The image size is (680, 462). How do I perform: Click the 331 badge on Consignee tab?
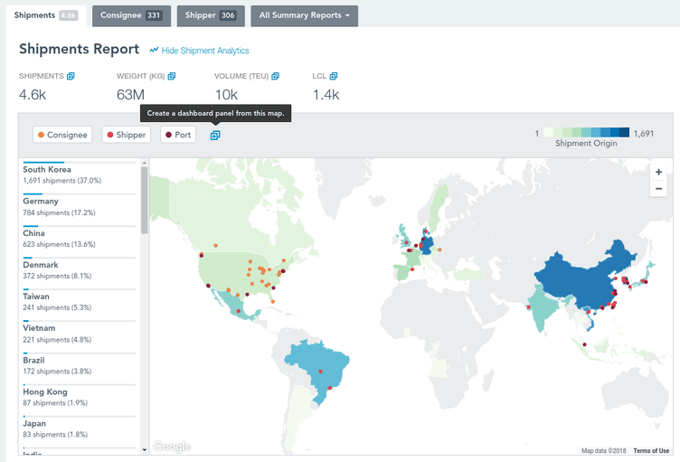tap(154, 15)
